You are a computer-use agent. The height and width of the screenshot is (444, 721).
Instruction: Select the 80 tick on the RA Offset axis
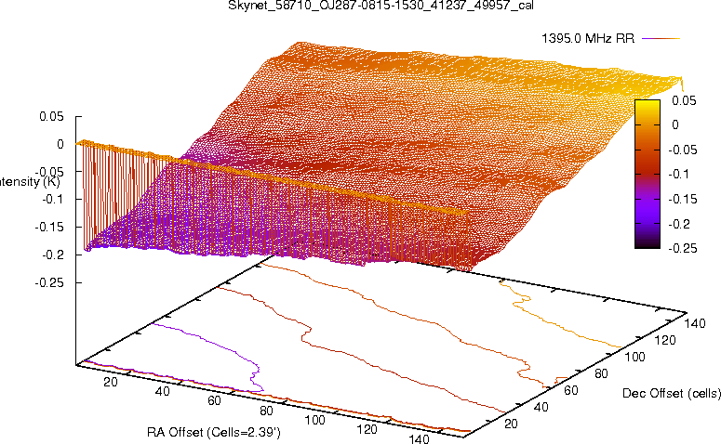(x=266, y=411)
